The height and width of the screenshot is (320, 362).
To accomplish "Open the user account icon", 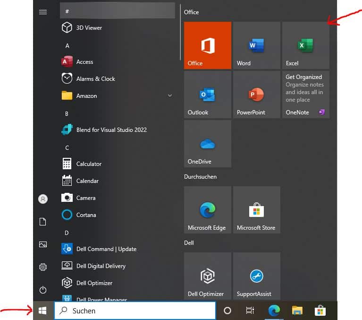I will pos(43,199).
